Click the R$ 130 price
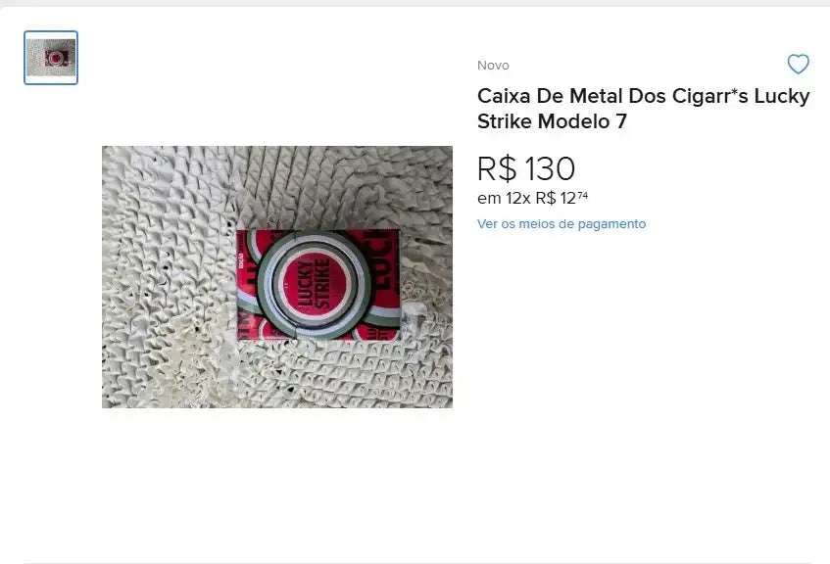Image resolution: width=830 pixels, height=564 pixels. 526,168
